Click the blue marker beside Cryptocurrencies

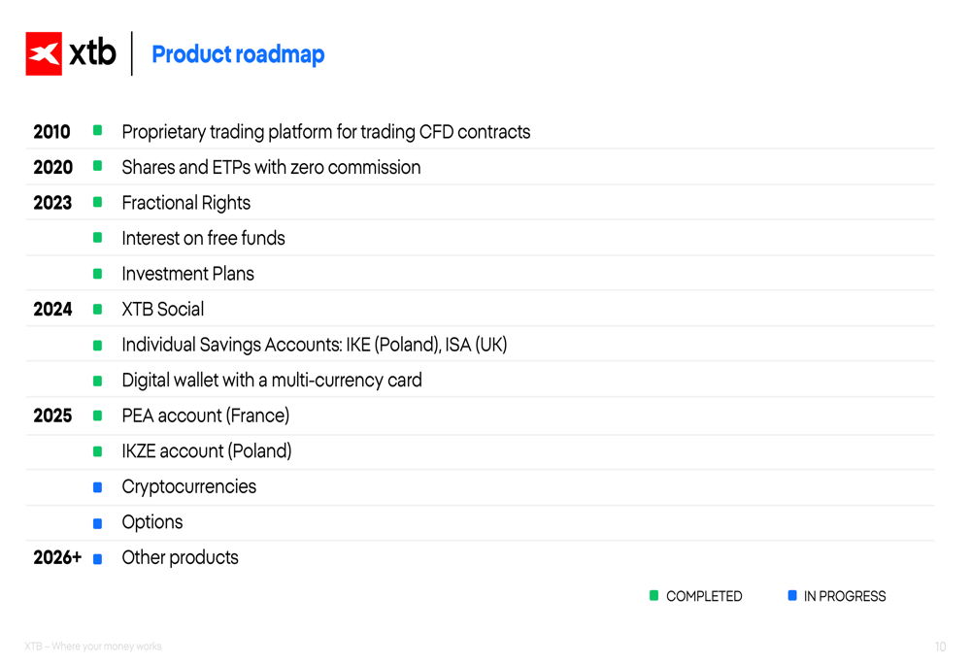[97, 487]
